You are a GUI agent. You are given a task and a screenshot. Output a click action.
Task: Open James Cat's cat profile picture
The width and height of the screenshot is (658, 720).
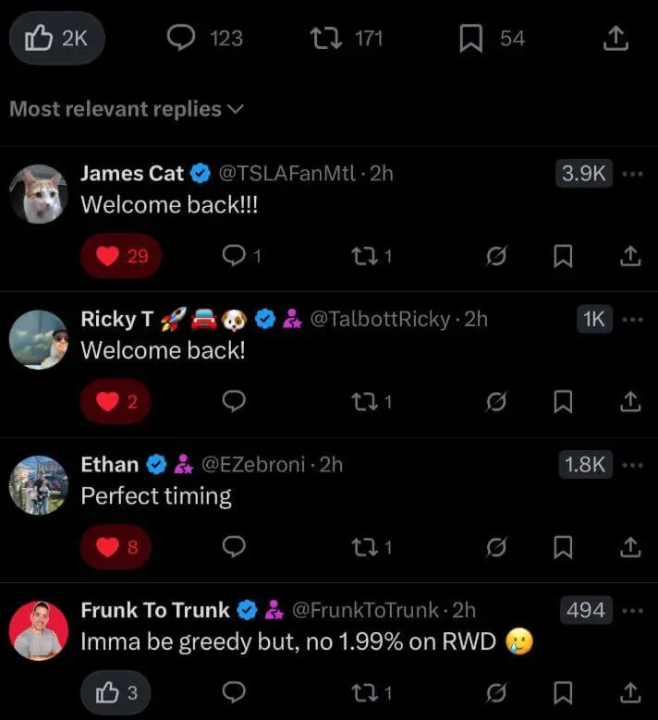click(39, 194)
